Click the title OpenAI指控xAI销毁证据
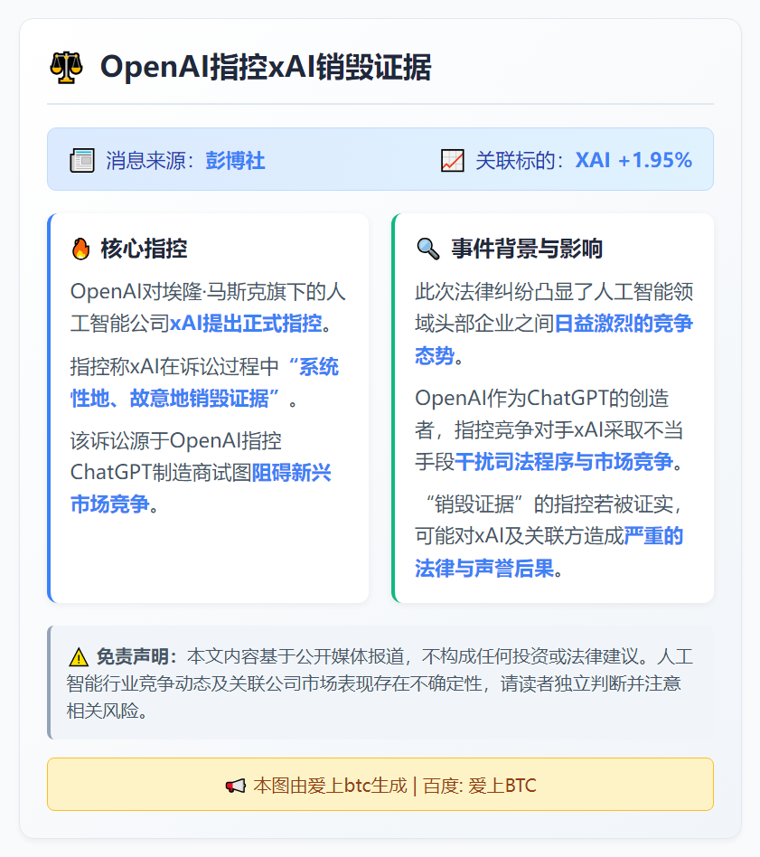 click(x=266, y=67)
